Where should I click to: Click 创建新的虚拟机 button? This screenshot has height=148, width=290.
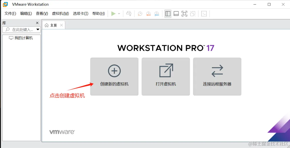[114, 76]
